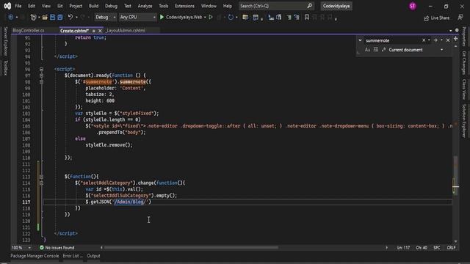Click Start Without Debugging outline play icon
The image size is (470, 264).
click(211, 18)
